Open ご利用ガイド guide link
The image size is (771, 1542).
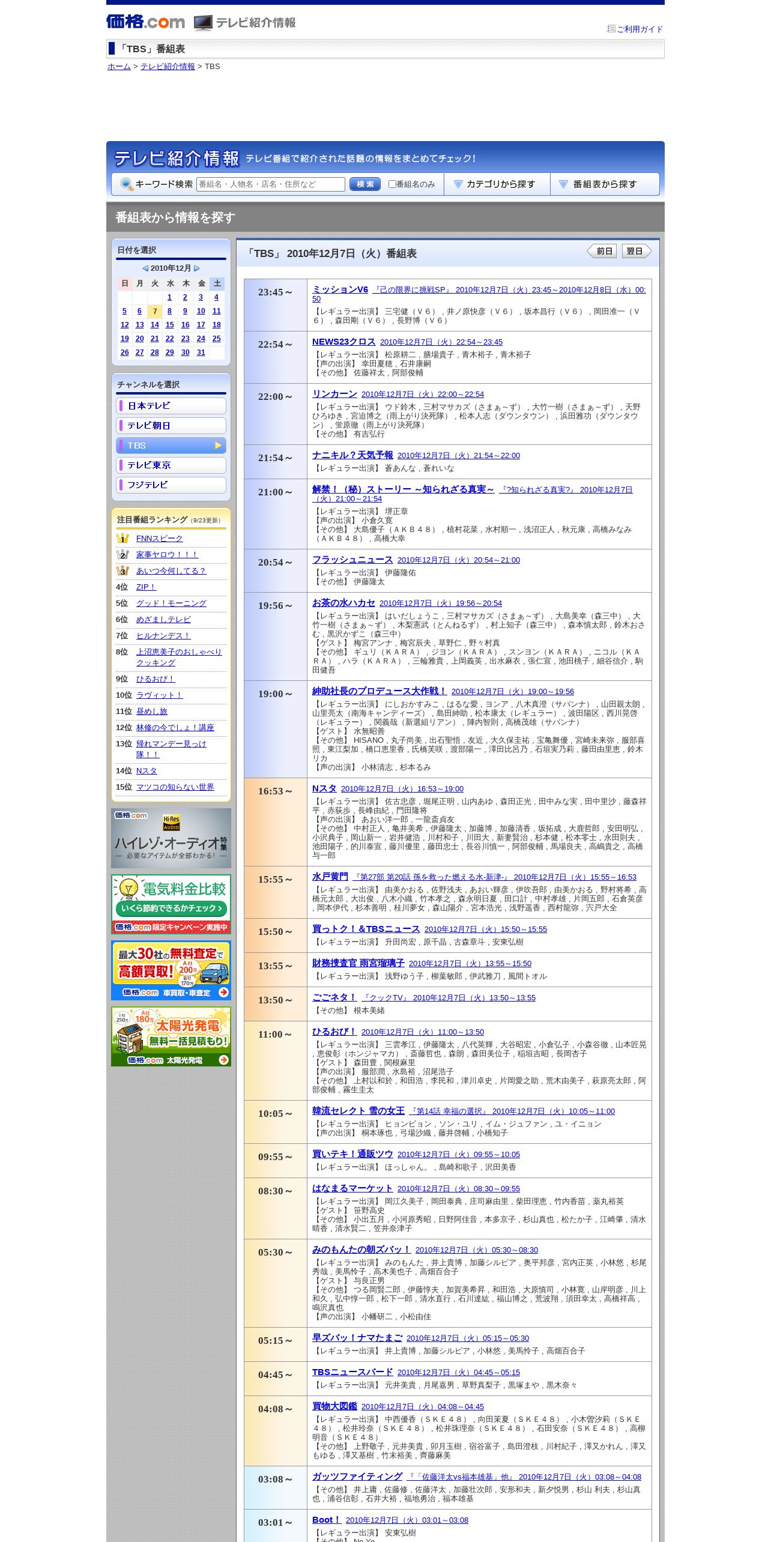coord(639,29)
